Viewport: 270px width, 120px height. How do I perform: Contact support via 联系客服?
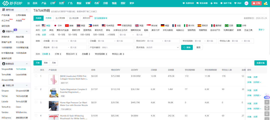tap(202, 3)
